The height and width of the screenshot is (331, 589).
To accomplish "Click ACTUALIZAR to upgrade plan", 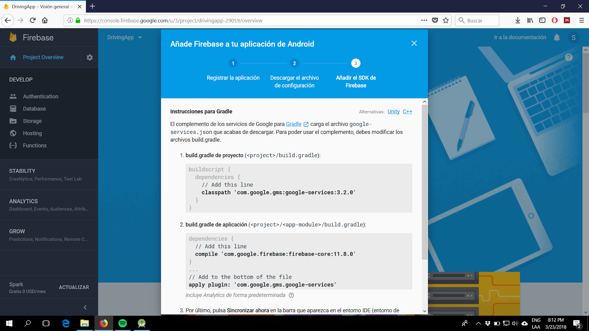I will (x=74, y=287).
